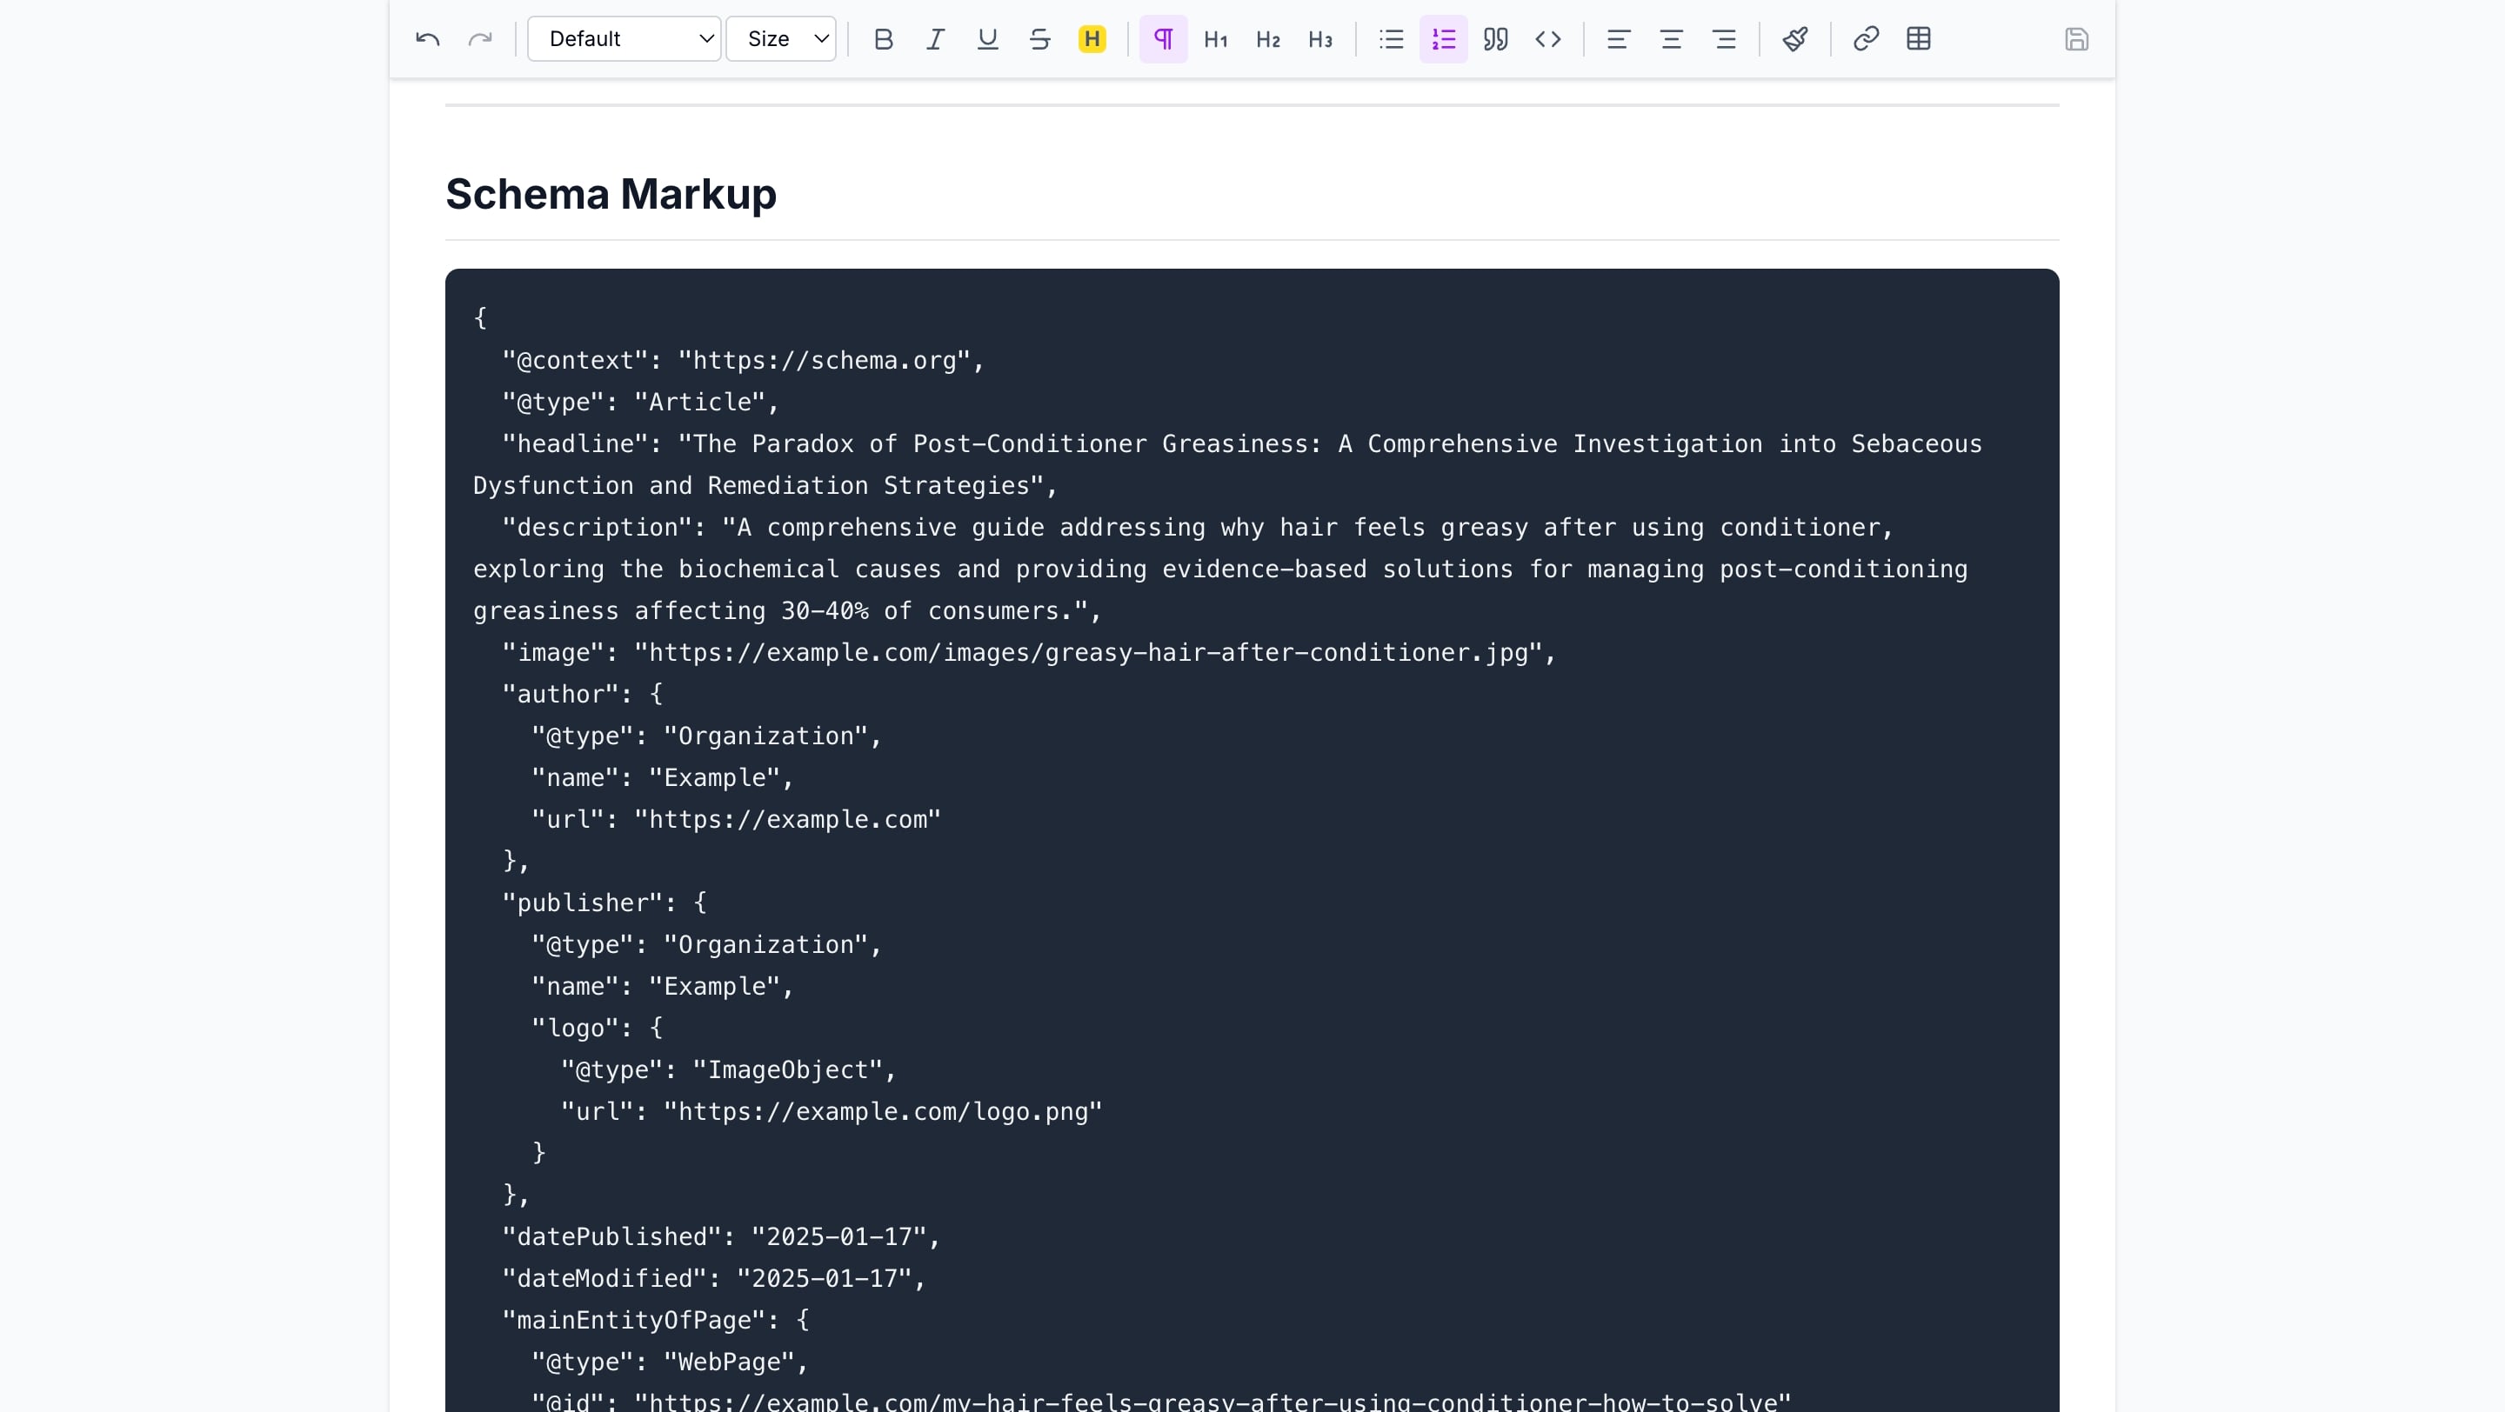2505x1412 pixels.
Task: Apply Heading 3 formatting
Action: tap(1319, 39)
